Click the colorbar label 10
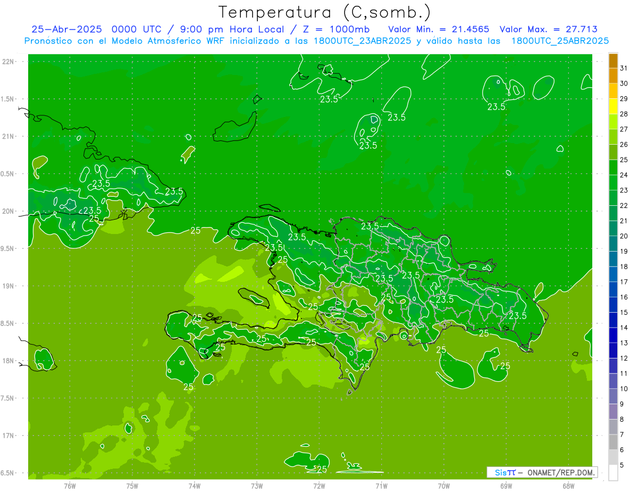 (624, 389)
